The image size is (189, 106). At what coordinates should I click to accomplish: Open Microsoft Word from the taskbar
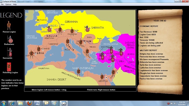(38, 103)
